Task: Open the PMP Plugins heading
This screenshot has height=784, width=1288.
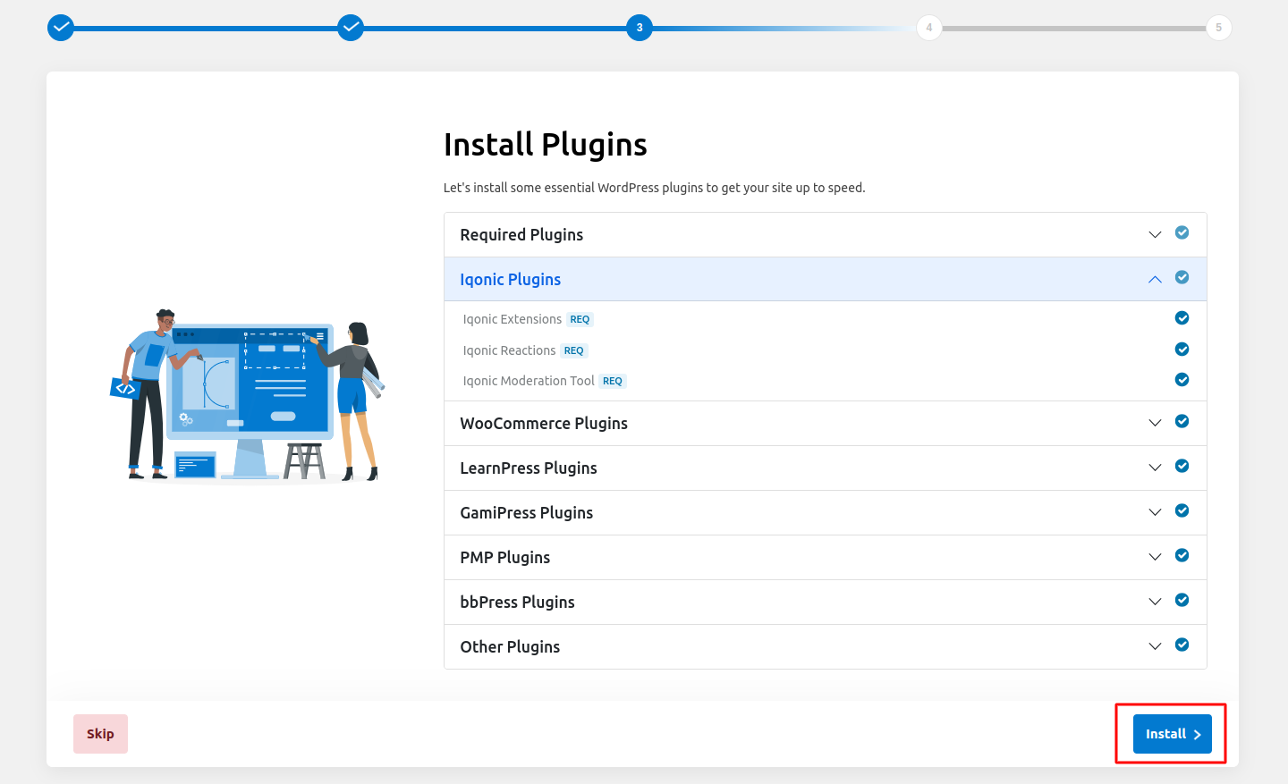Action: tap(505, 558)
